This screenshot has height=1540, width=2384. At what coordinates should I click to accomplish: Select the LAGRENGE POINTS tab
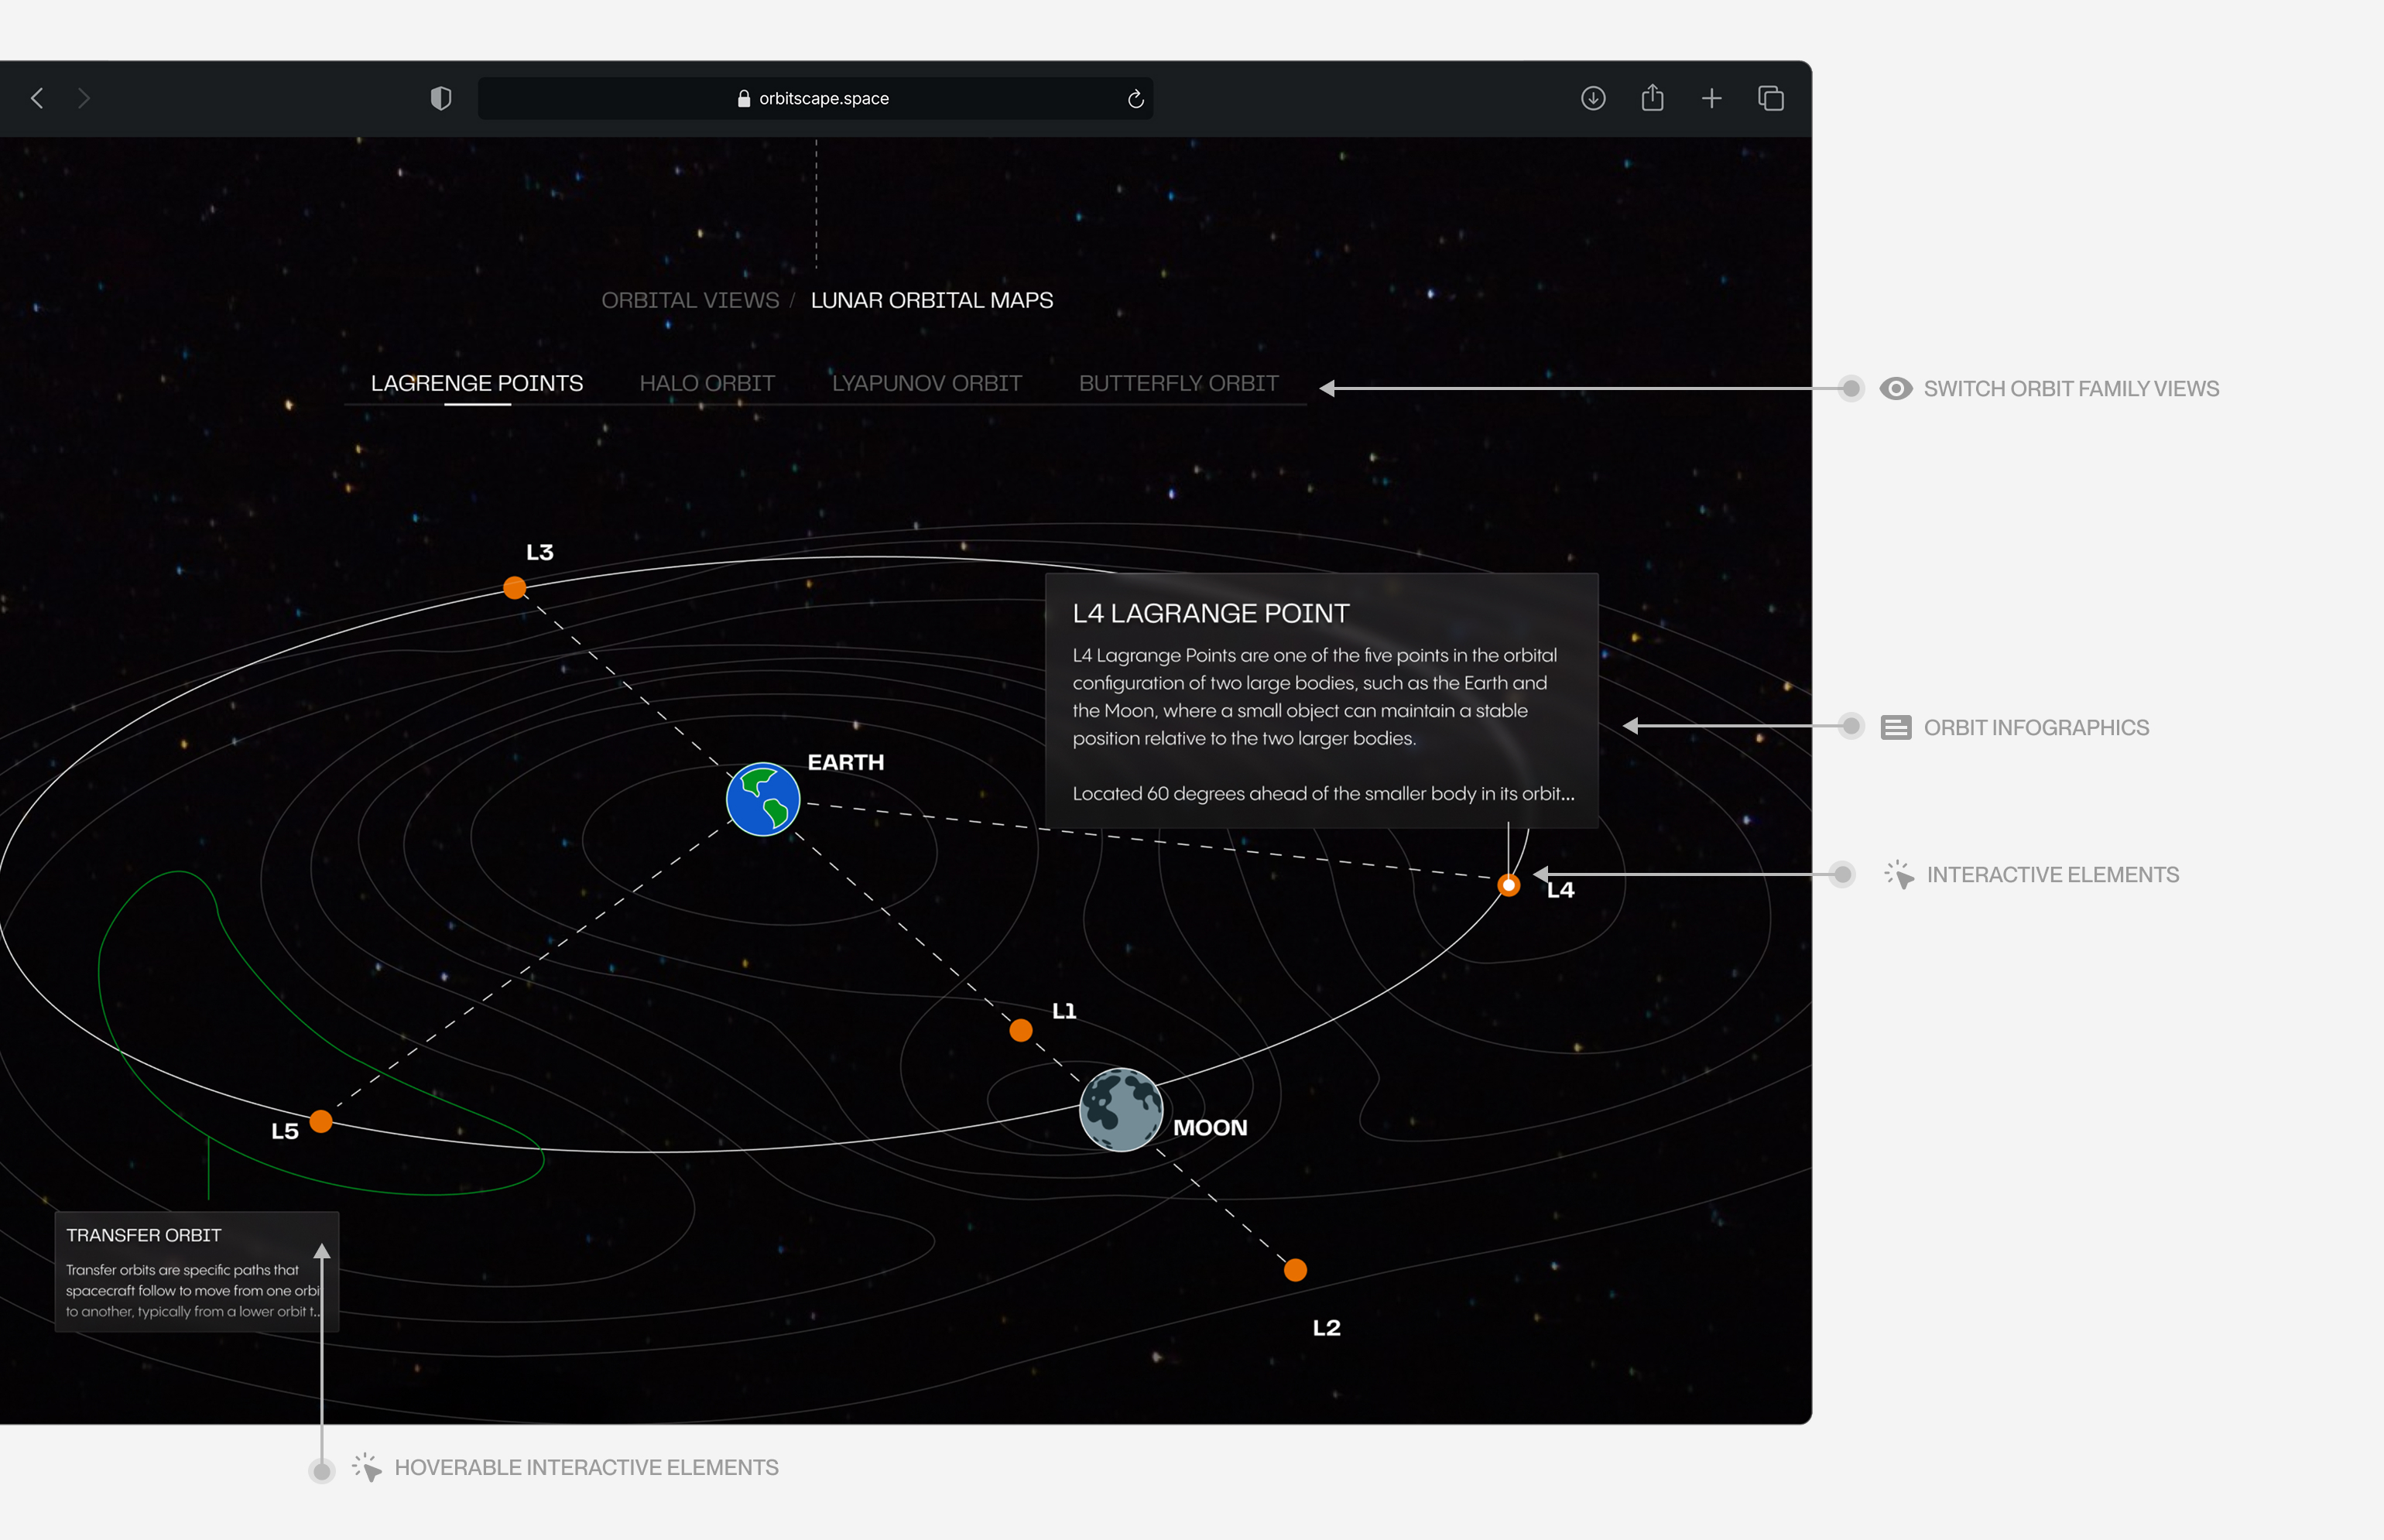click(477, 383)
